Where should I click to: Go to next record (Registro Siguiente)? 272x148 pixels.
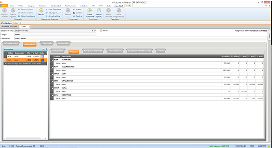(x=13, y=13)
